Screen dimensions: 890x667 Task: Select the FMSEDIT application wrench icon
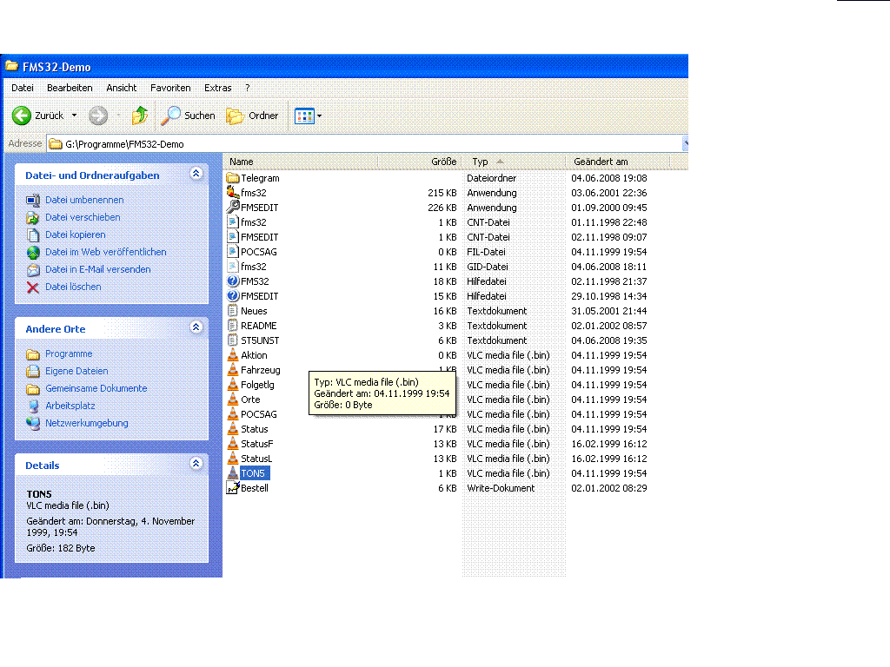[233, 208]
